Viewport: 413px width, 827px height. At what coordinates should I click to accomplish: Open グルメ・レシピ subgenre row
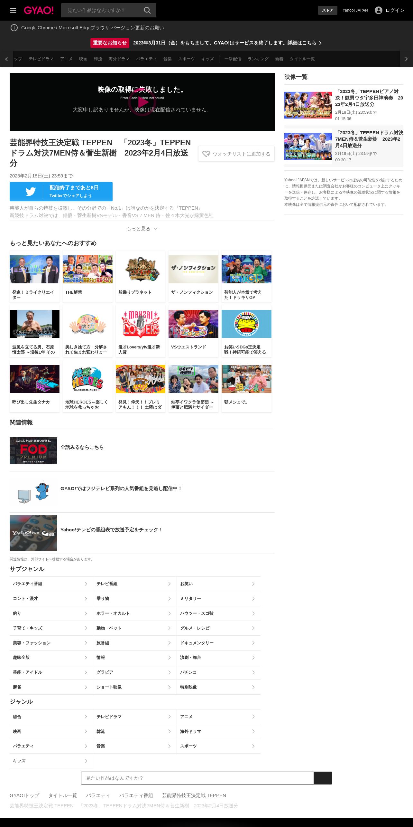point(219,628)
